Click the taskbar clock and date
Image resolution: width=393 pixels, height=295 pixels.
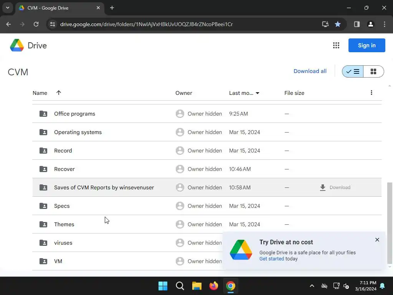[x=366, y=286]
